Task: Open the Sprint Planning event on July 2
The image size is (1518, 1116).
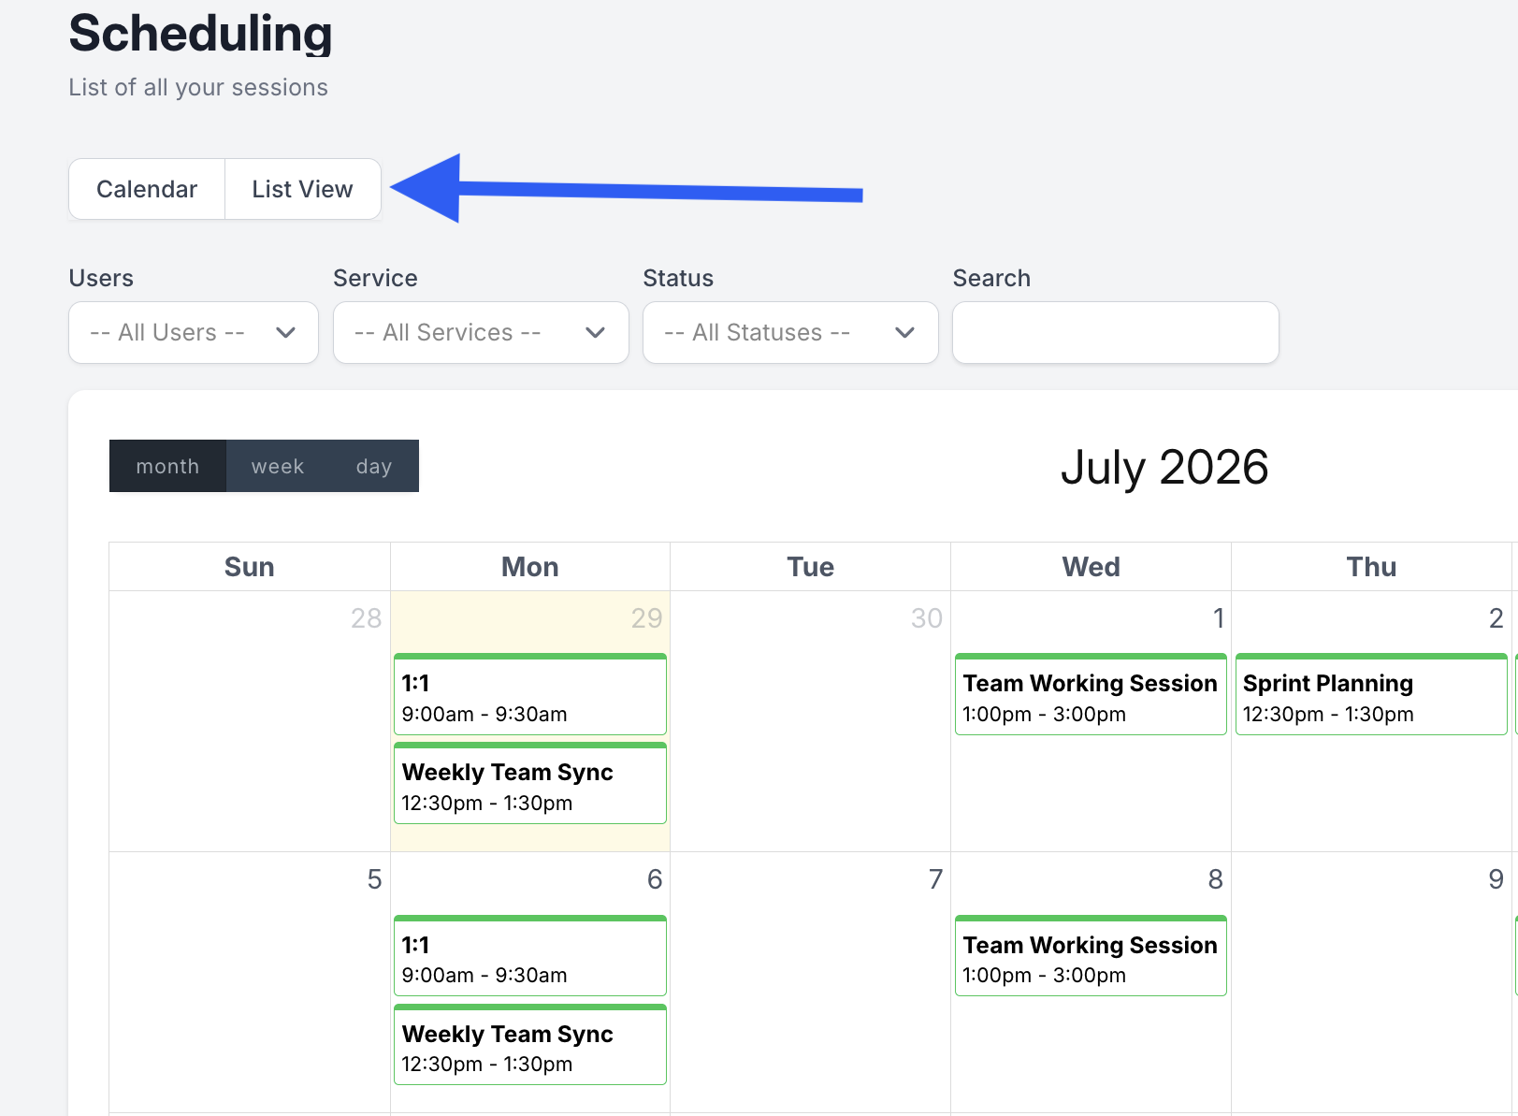Action: click(x=1371, y=694)
